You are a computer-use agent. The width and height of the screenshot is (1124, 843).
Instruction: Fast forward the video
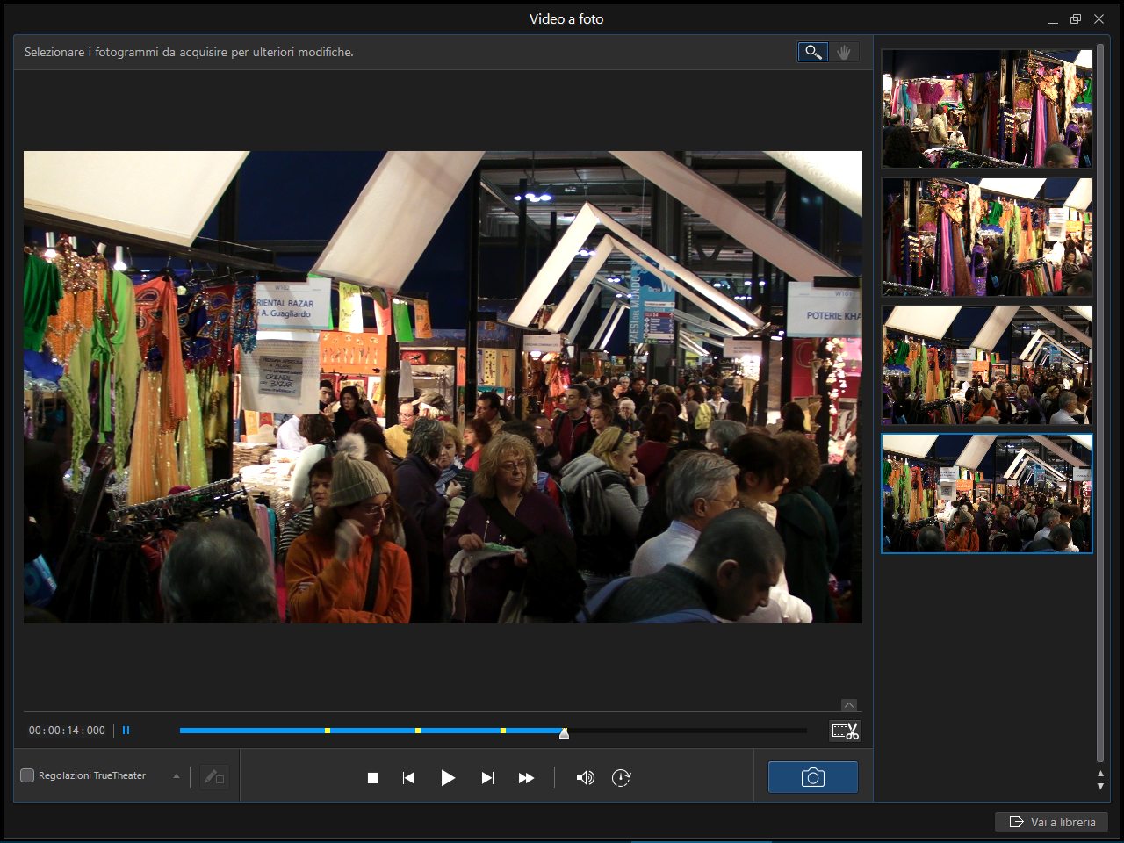526,778
